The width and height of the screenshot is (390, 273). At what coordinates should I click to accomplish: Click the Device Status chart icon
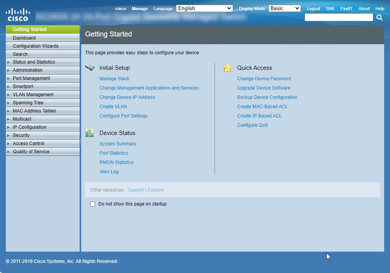coord(89,133)
